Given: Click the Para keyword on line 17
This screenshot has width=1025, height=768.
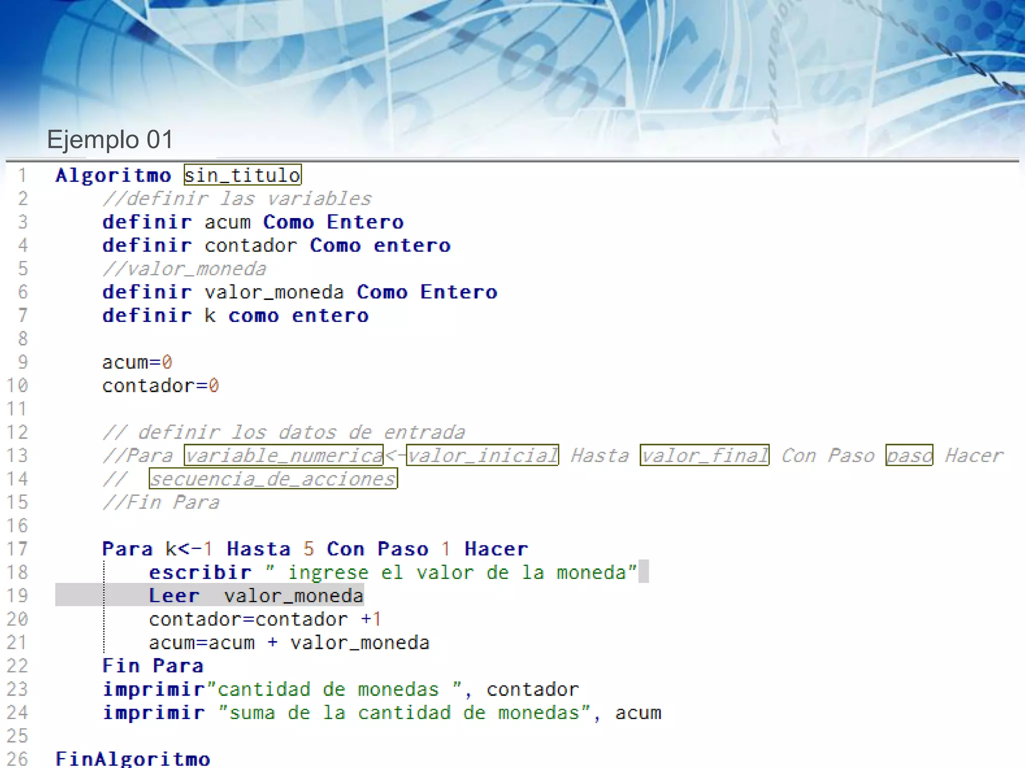Looking at the screenshot, I should (127, 549).
